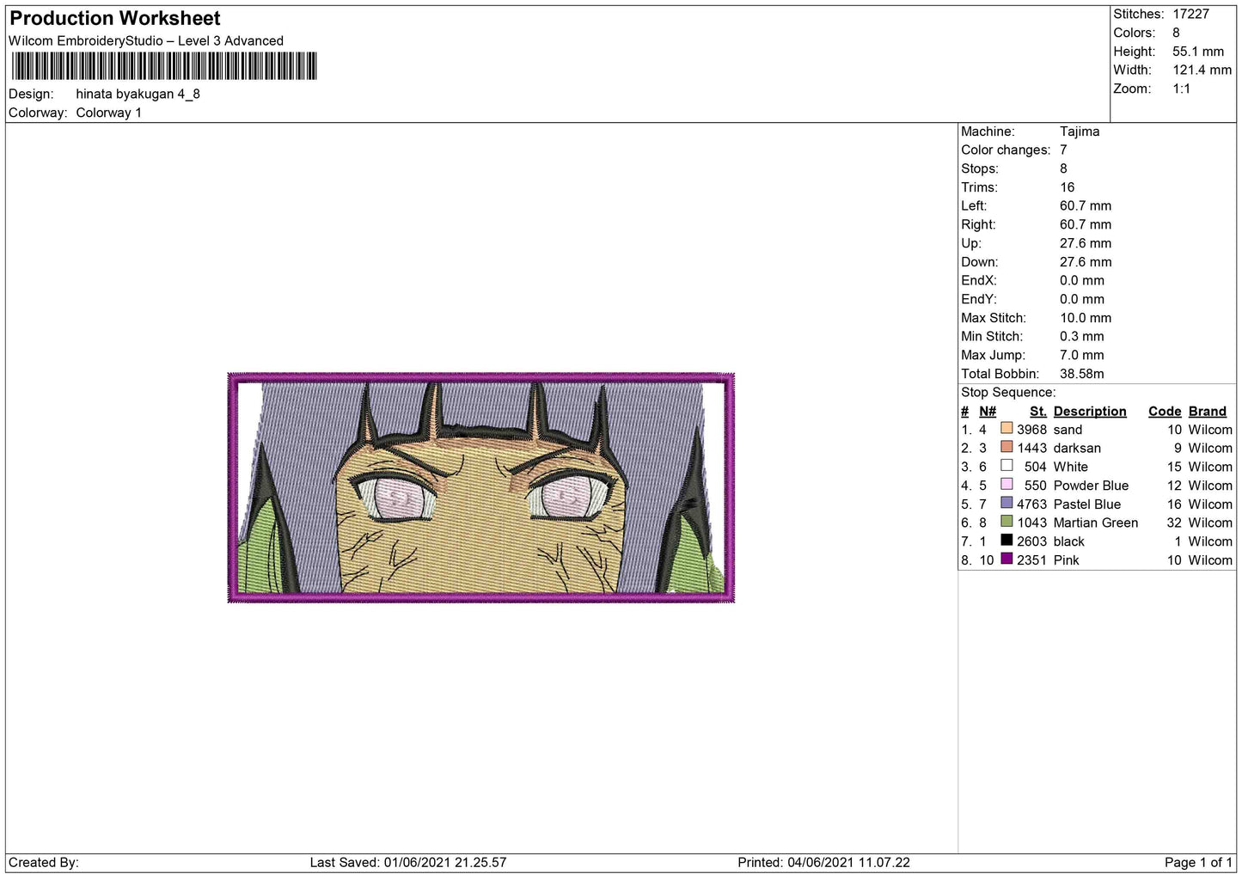This screenshot has width=1242, height=874.
Task: Click the height value "55.1 mm"
Action: point(1198,52)
